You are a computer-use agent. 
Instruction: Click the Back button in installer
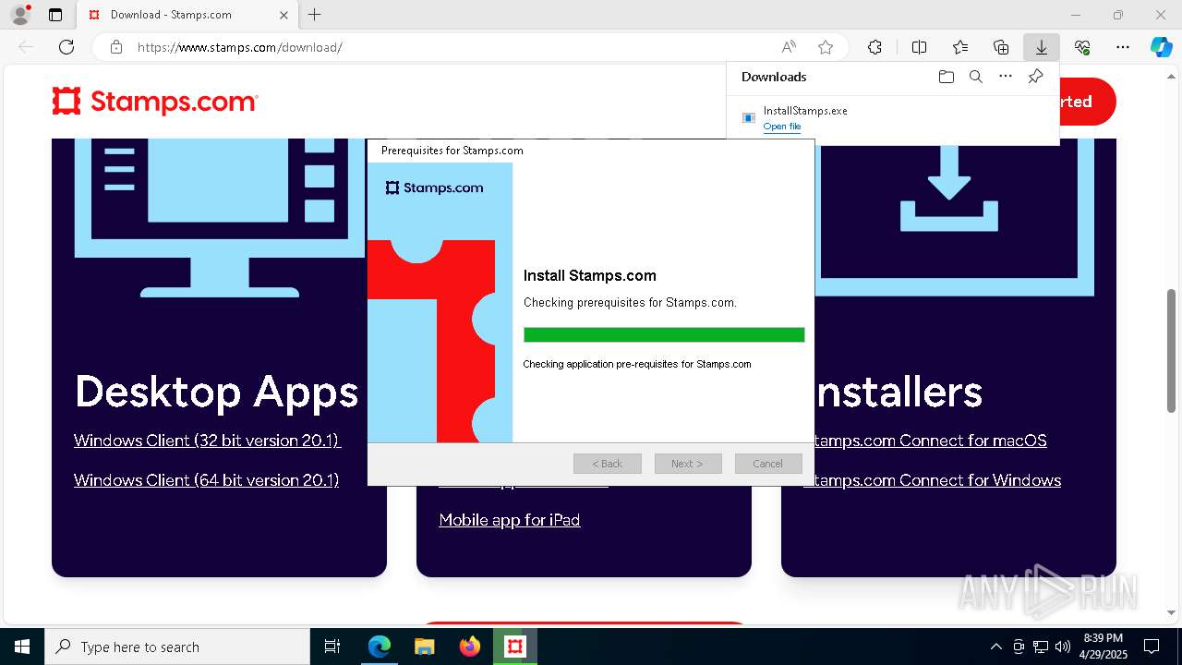point(608,464)
